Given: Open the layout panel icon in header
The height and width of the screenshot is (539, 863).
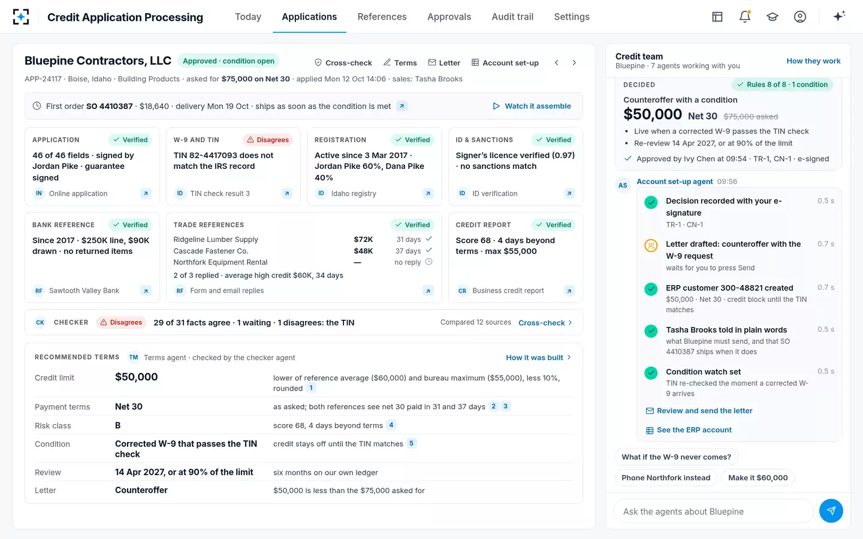Looking at the screenshot, I should click(x=717, y=17).
